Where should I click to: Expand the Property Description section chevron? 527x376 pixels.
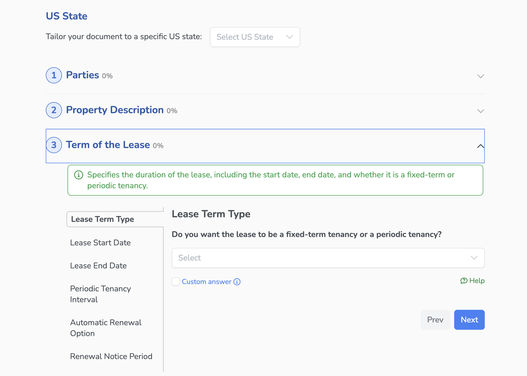[480, 111]
